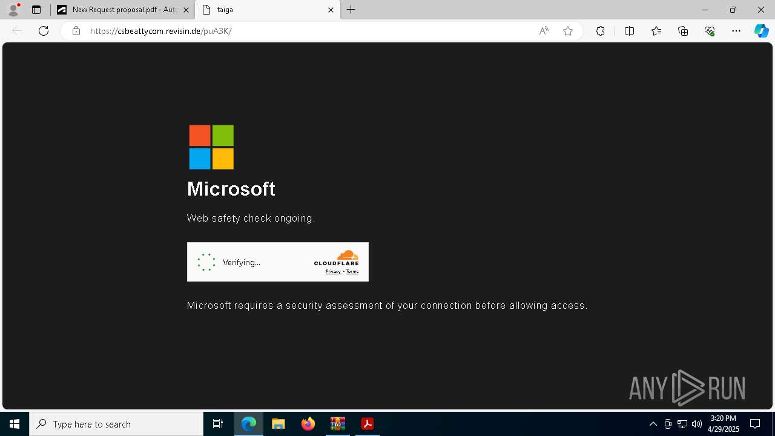Click 'Web safety check ongoing.' text

[x=251, y=218]
